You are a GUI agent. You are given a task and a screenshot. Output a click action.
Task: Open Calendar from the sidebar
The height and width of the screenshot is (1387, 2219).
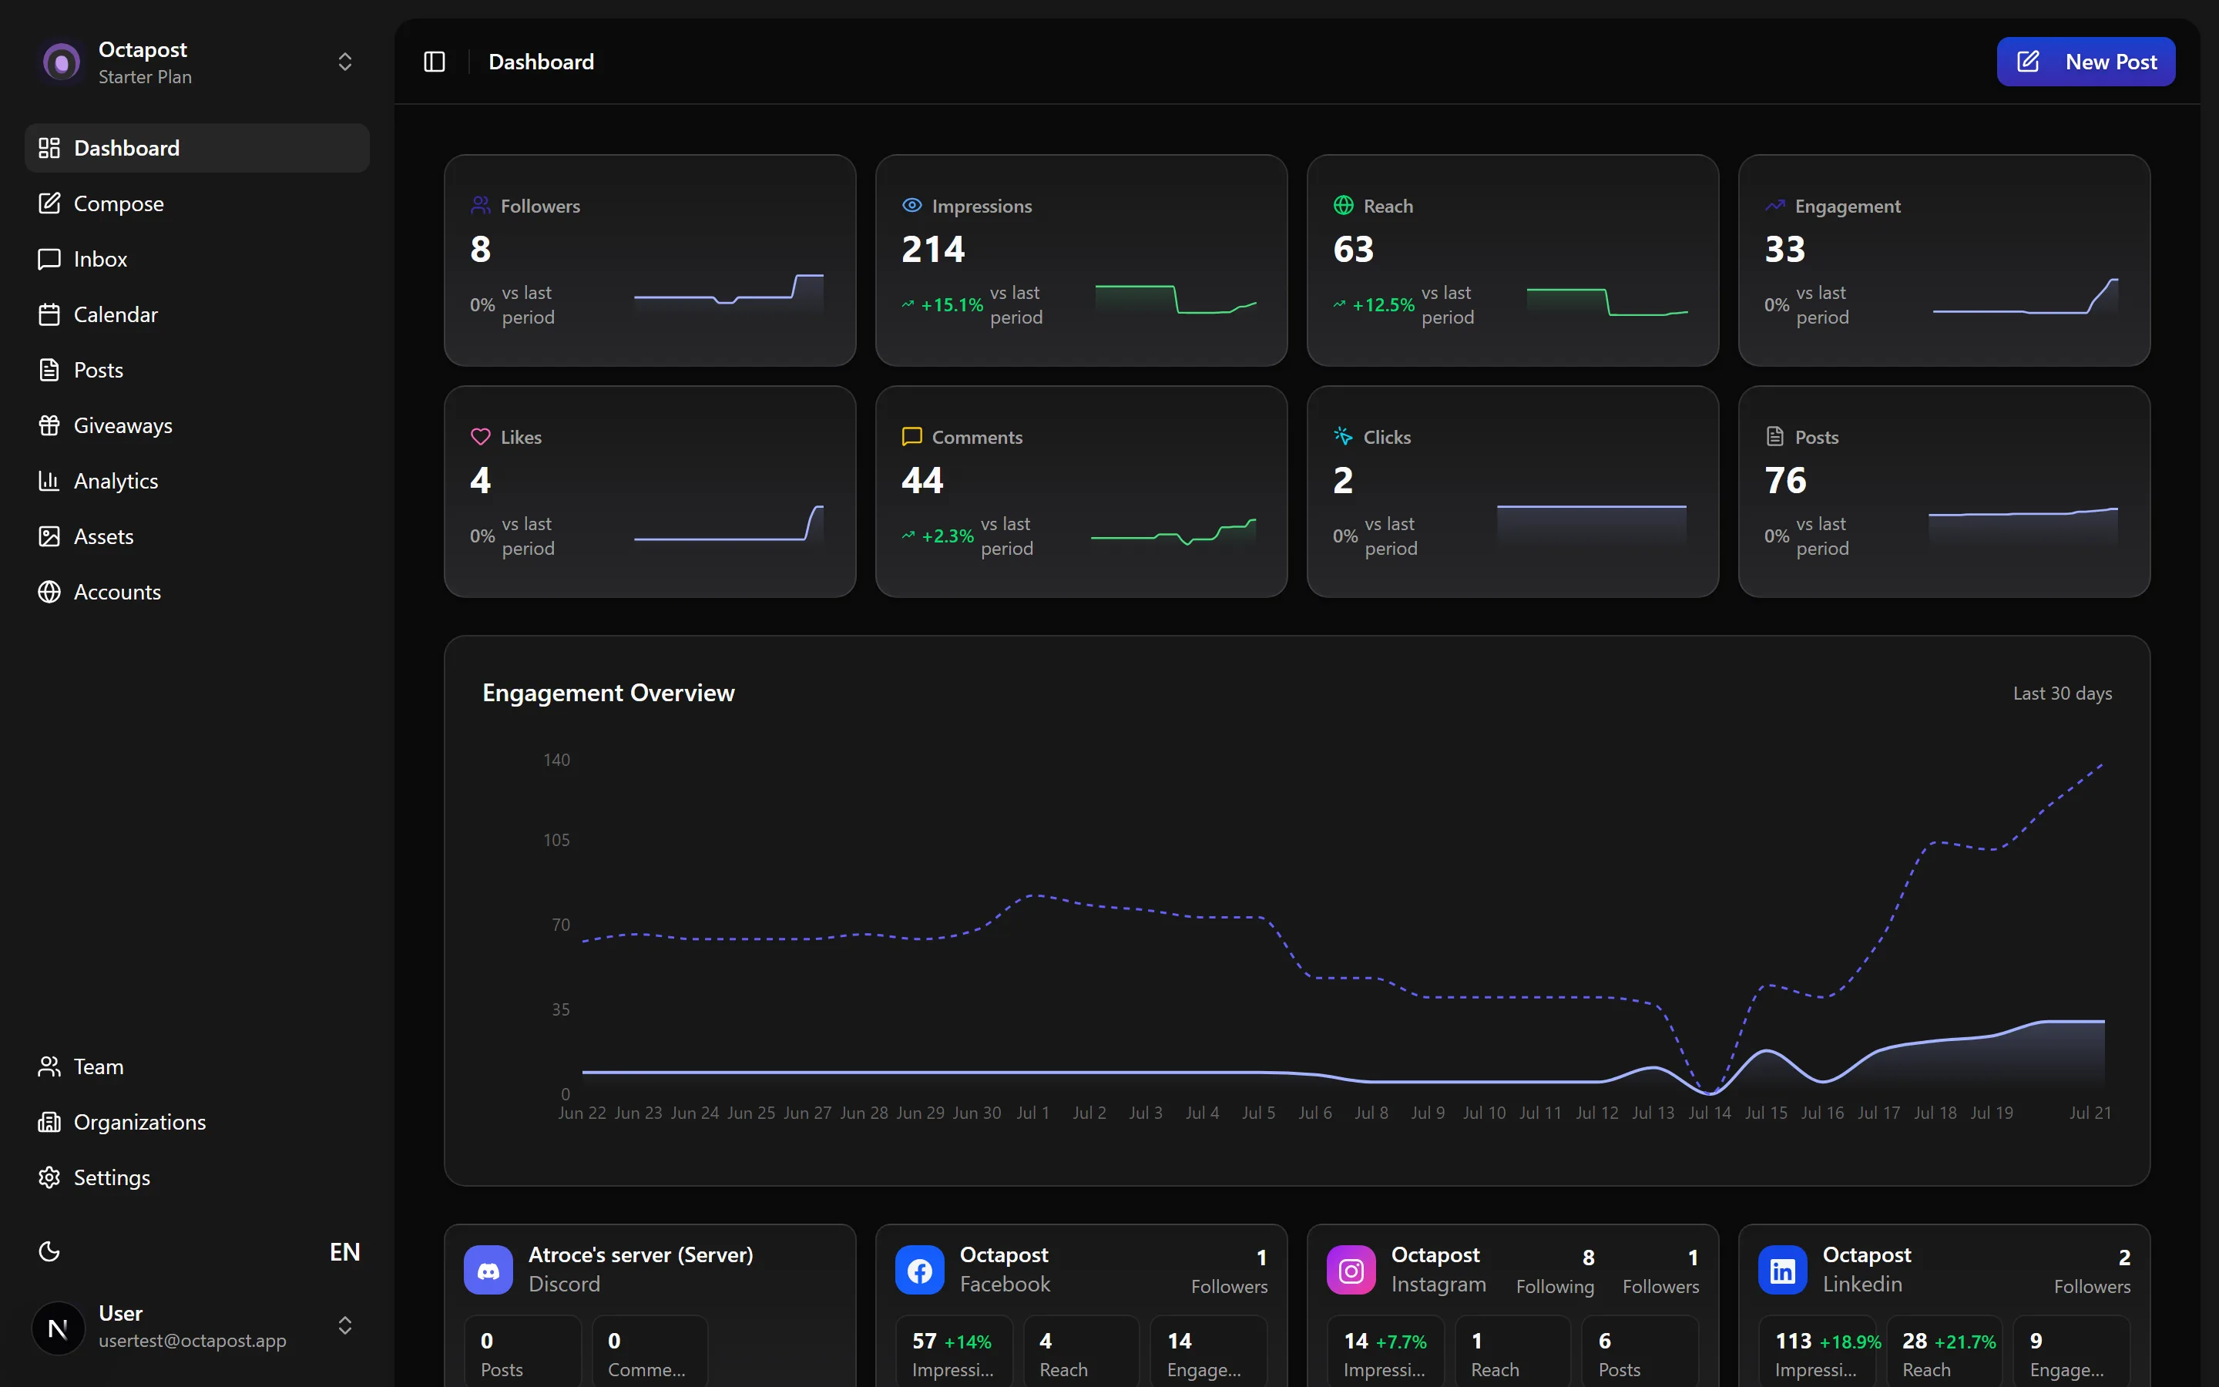[197, 314]
